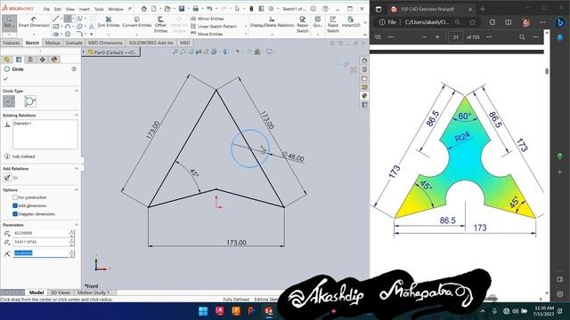Viewport: 570px width, 320px height.
Task: Open the File menu in SolidWorks
Action: point(46,9)
